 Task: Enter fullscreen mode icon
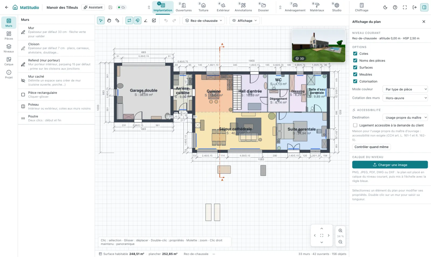click(x=405, y=7)
